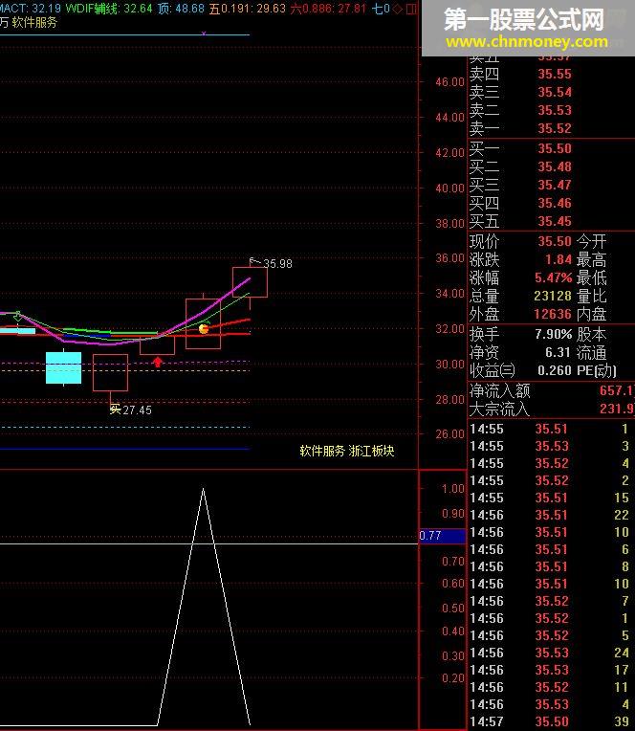Click the 涨跌 1.84 change value

pyautogui.click(x=558, y=259)
